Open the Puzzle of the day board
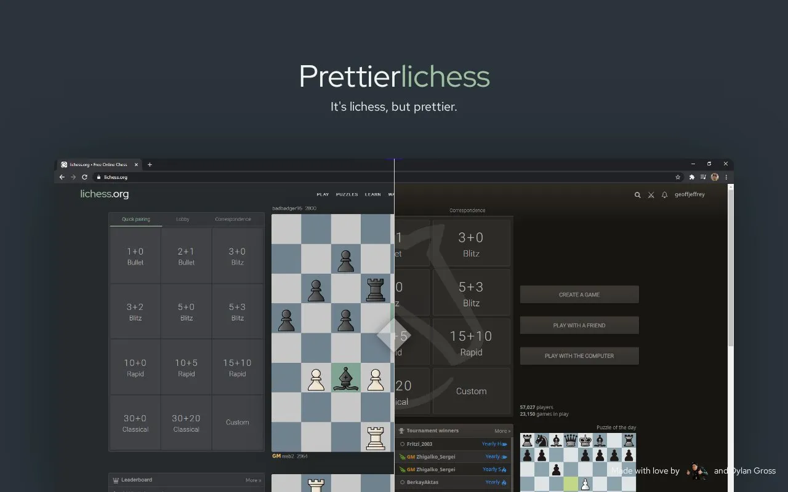The image size is (788, 492). tap(578, 462)
